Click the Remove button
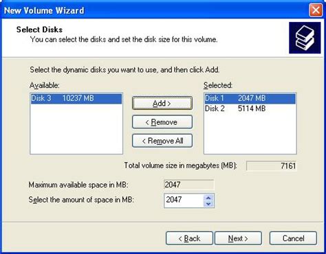 [162, 122]
